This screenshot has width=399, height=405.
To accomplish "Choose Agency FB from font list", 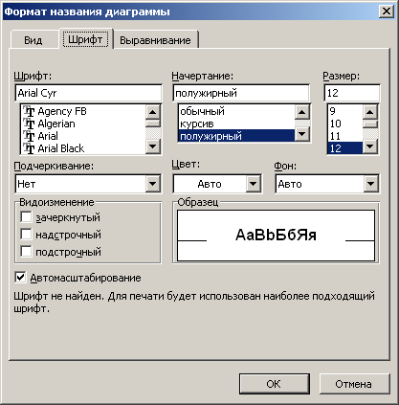I will click(x=83, y=111).
